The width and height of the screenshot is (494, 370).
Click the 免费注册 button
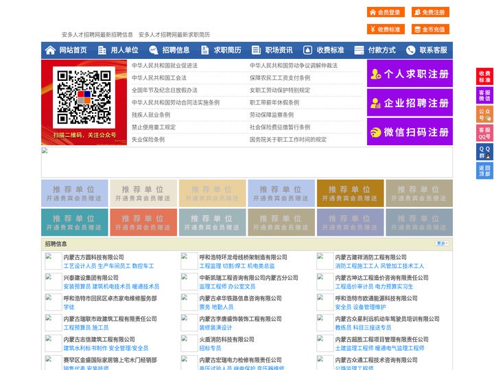(x=430, y=12)
